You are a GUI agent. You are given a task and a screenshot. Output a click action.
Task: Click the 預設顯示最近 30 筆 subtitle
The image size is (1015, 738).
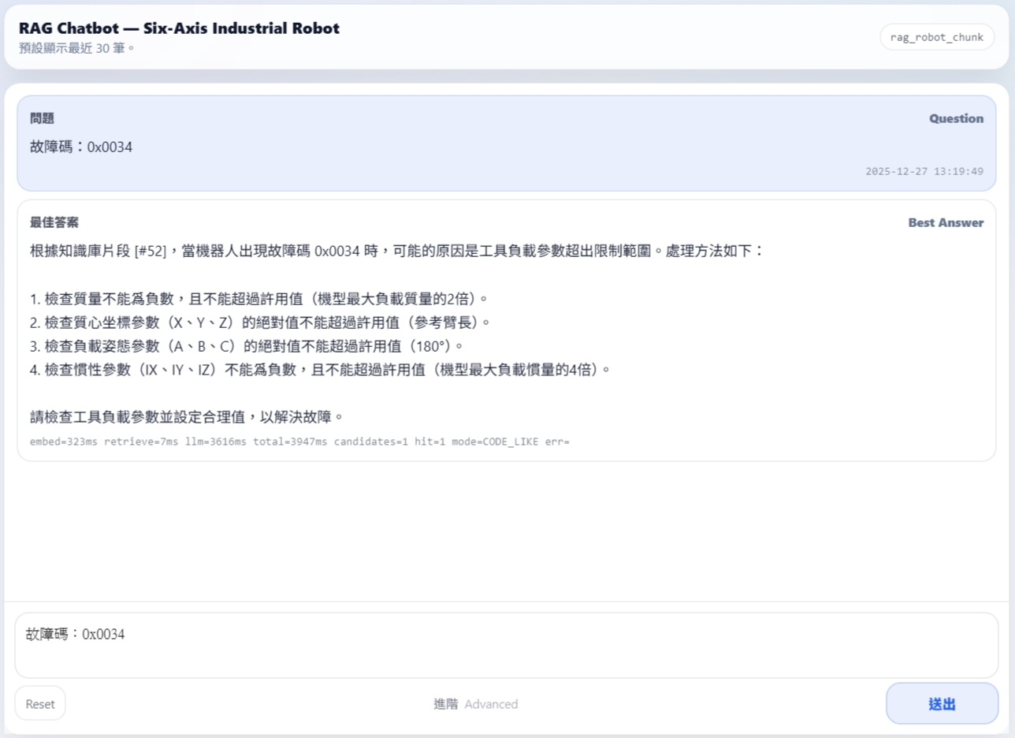(77, 48)
